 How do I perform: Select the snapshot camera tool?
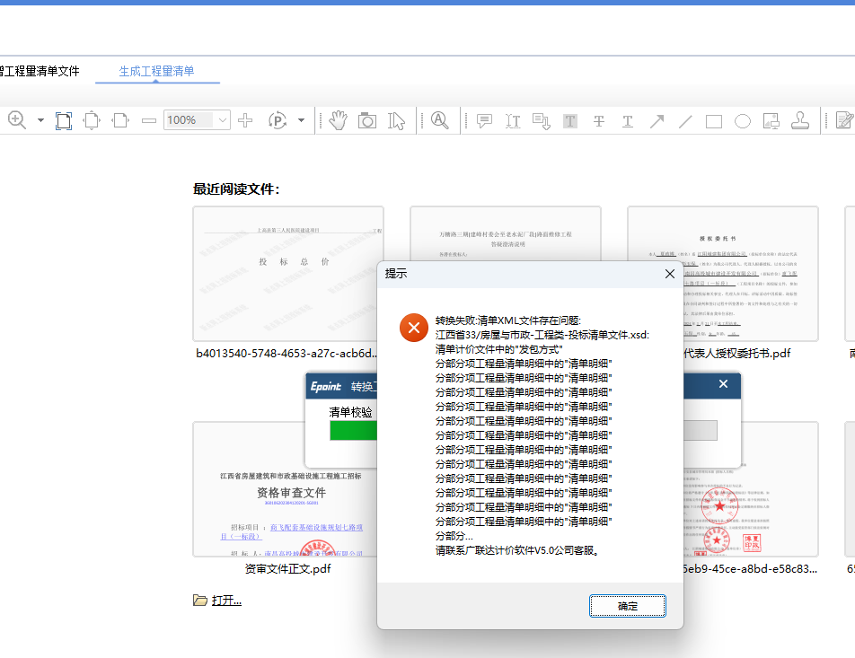(x=367, y=120)
